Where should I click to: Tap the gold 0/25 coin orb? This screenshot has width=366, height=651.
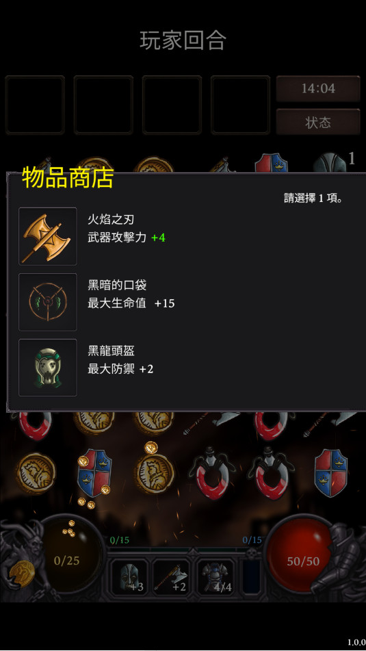pos(67,561)
